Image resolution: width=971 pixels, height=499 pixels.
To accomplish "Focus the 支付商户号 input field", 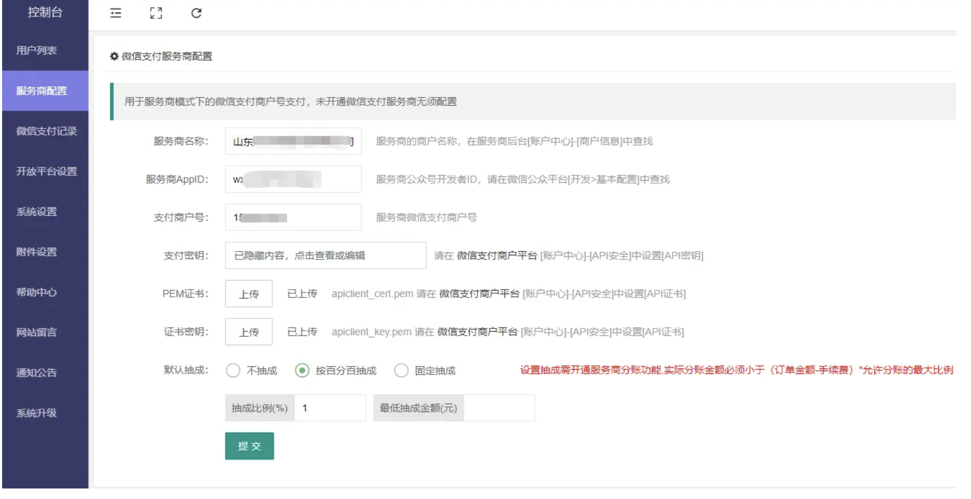I will click(x=293, y=217).
